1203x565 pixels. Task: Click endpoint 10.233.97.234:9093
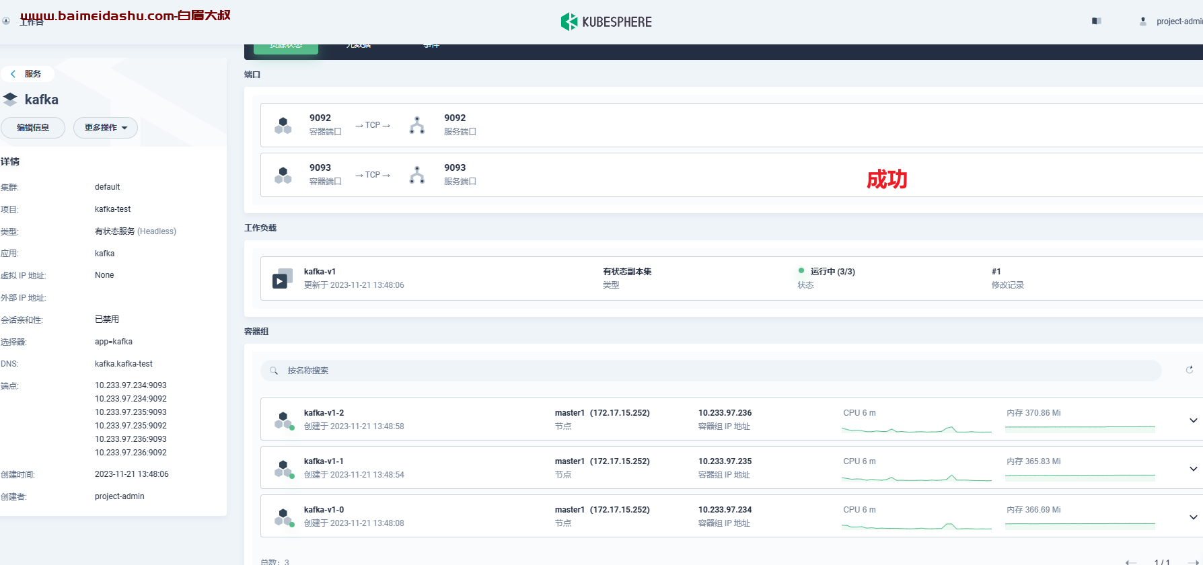pos(131,385)
